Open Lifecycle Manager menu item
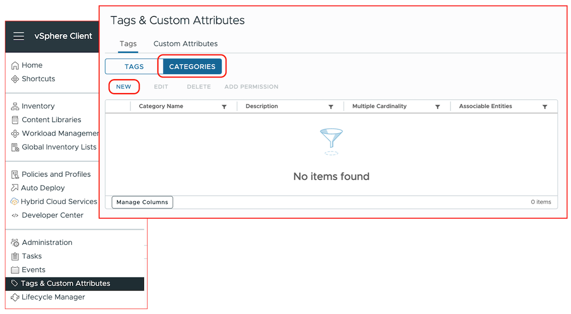571x314 pixels. pyautogui.click(x=53, y=297)
